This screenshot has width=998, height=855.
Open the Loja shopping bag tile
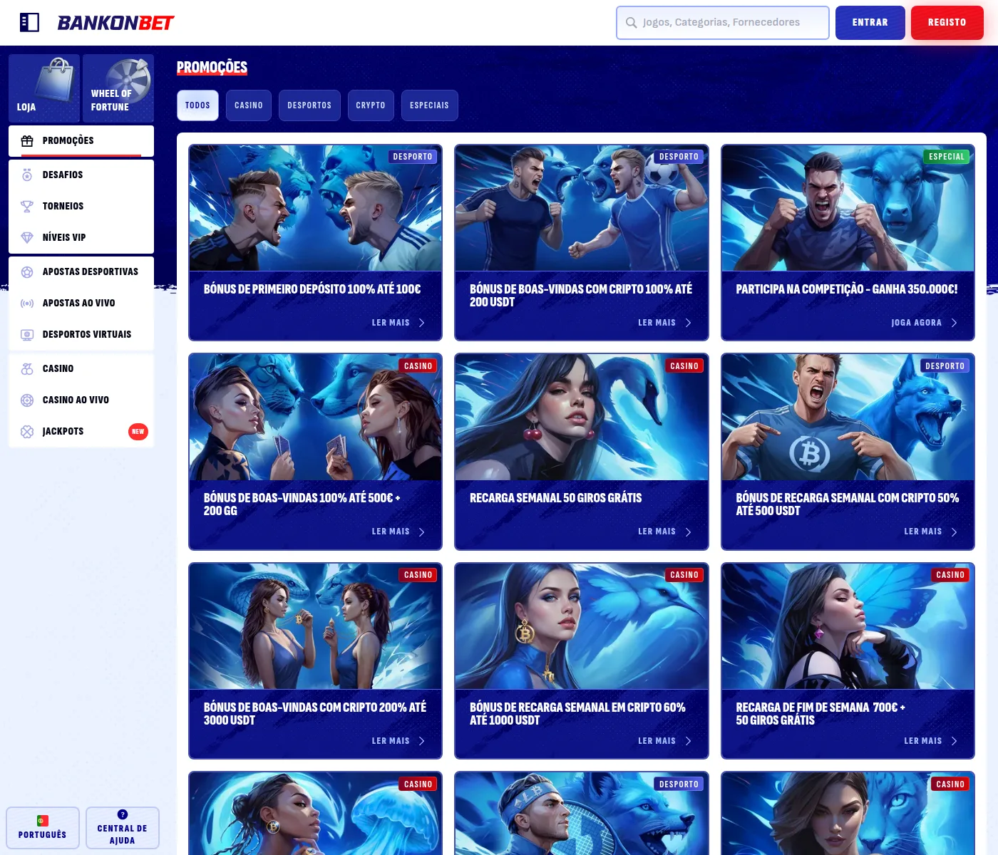coord(44,88)
